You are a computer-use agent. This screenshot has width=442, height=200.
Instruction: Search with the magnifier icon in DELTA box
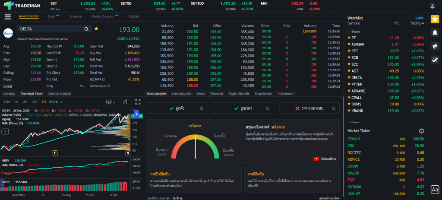click(x=86, y=29)
